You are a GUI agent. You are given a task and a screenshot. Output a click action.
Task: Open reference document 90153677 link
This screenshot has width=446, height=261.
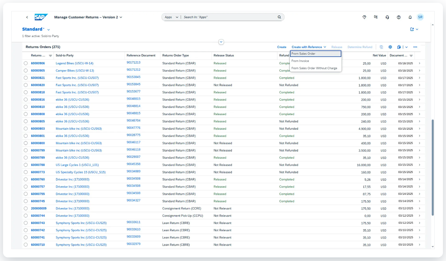(134, 92)
